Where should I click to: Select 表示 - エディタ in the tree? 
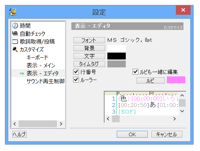pyautogui.click(x=43, y=73)
